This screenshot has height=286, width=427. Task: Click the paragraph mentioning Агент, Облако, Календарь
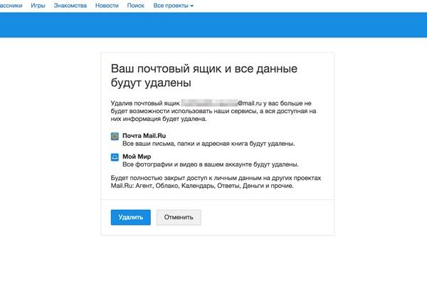(x=216, y=182)
